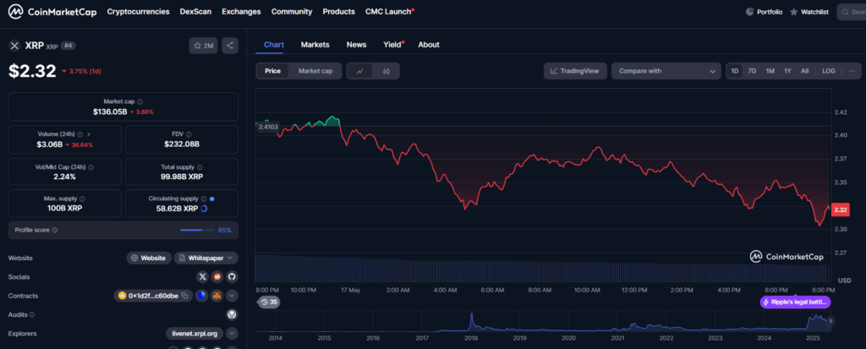
Task: Open the Cryptocurrencies menu
Action: click(x=138, y=12)
